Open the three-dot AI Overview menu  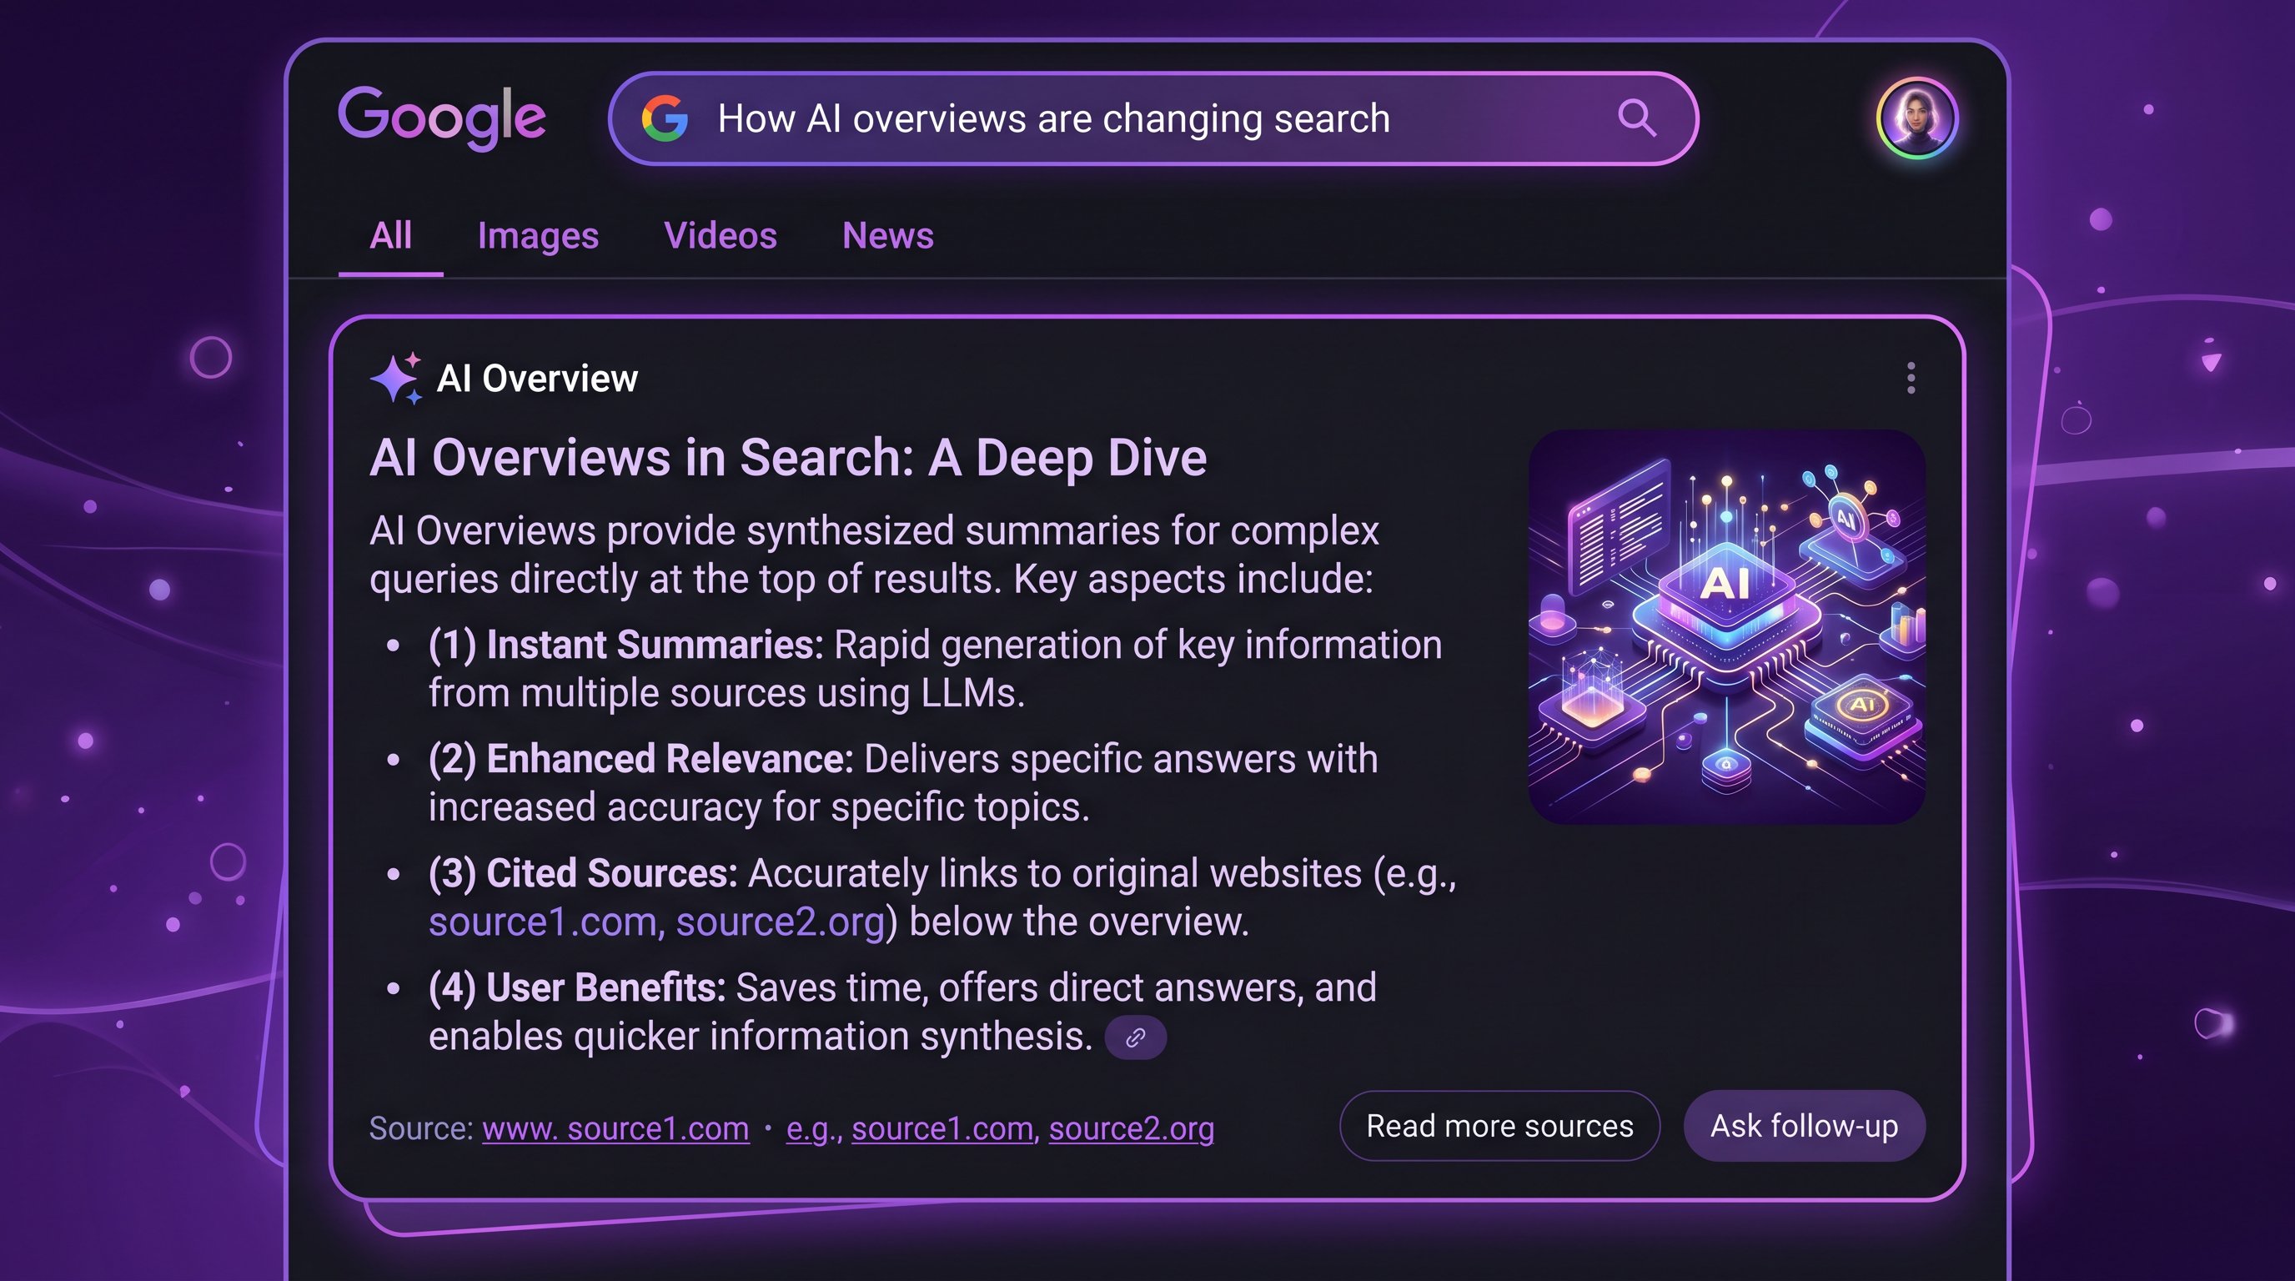point(1910,378)
